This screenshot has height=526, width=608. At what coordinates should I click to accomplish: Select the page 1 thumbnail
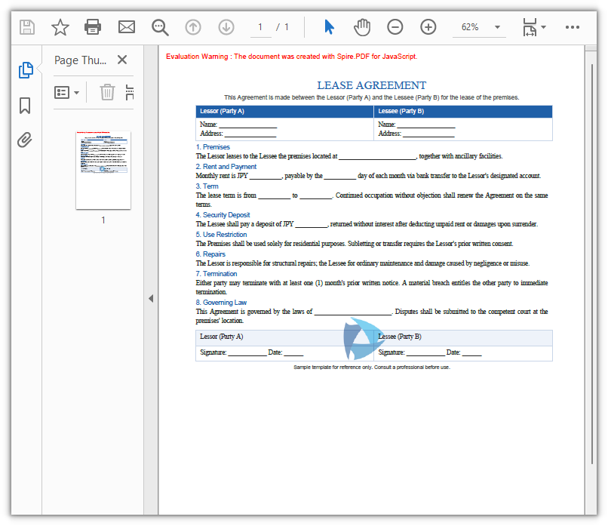pos(103,171)
